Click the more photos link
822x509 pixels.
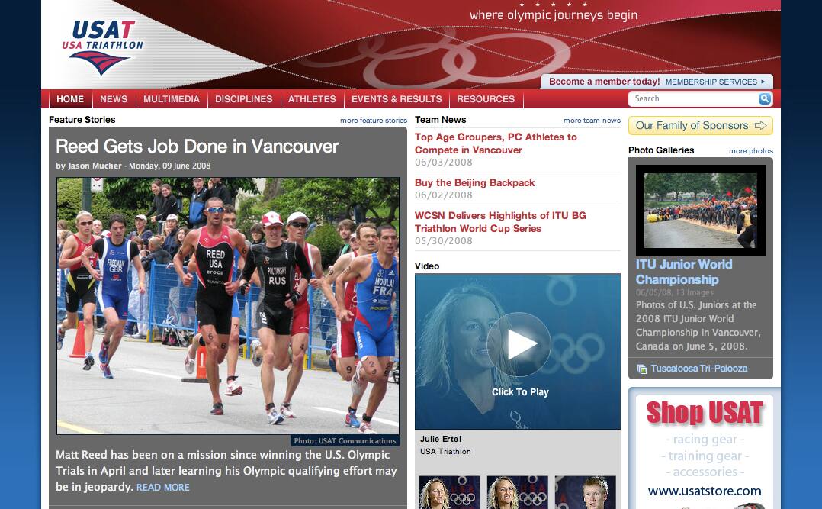[x=753, y=150]
